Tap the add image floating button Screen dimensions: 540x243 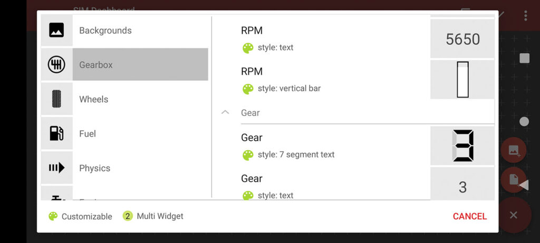(x=514, y=151)
